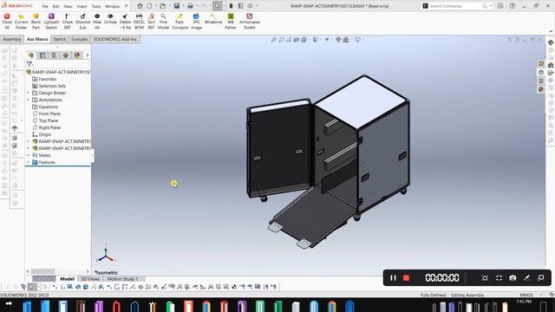Click the Save icon
555x312 pixels.
click(176, 6)
